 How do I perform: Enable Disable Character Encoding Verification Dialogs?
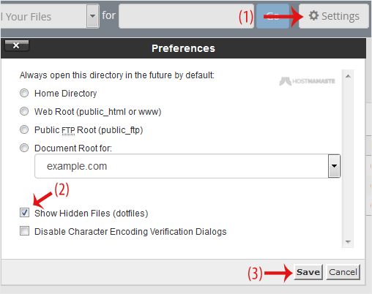coord(24,231)
